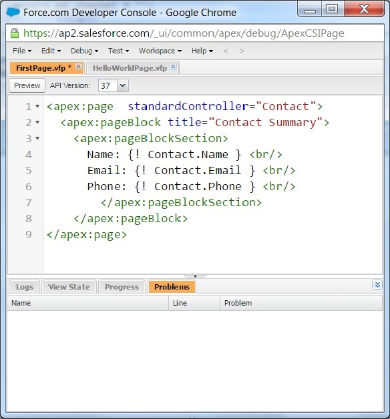Collapse code fold on line 3
This screenshot has width=390, height=419.
[37, 138]
